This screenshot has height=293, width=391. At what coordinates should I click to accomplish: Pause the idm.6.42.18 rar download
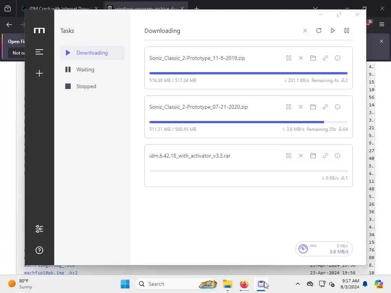pyautogui.click(x=289, y=156)
